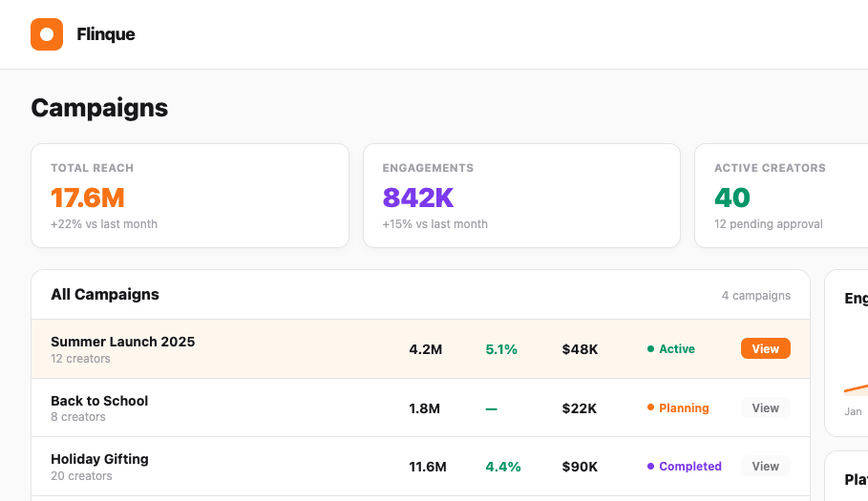Open the Total Reach stat card
The height and width of the screenshot is (501, 868).
[190, 196]
